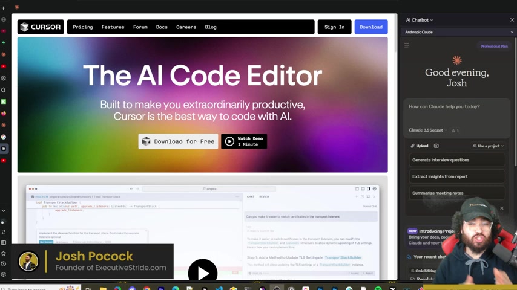The height and width of the screenshot is (290, 517).
Task: Expand the sidebar chevron down arrow
Action: point(4,211)
